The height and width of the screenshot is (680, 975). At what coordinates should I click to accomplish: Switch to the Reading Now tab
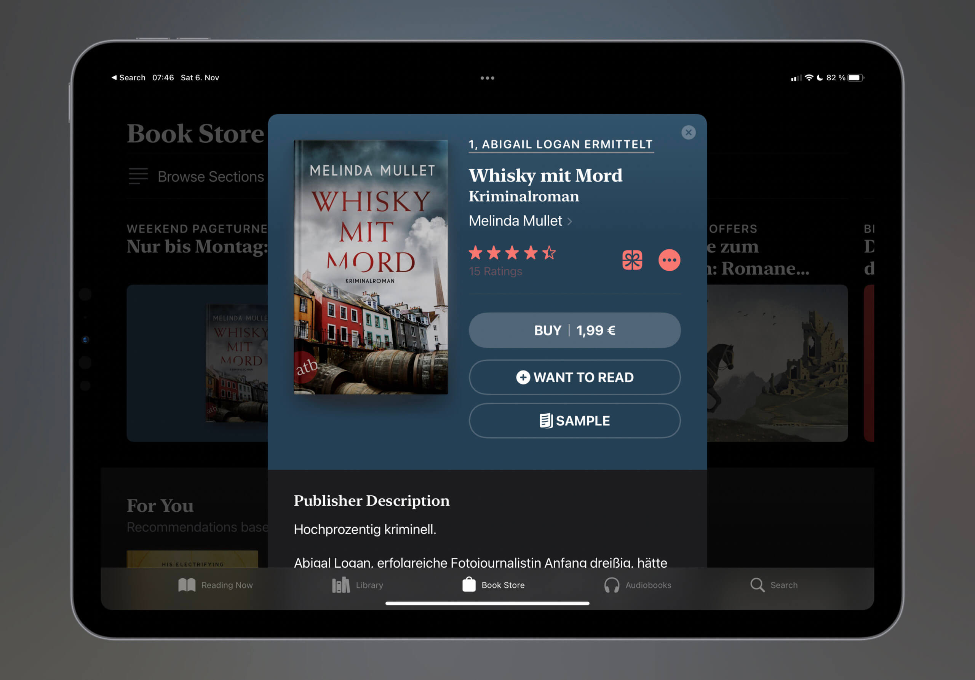(x=216, y=585)
